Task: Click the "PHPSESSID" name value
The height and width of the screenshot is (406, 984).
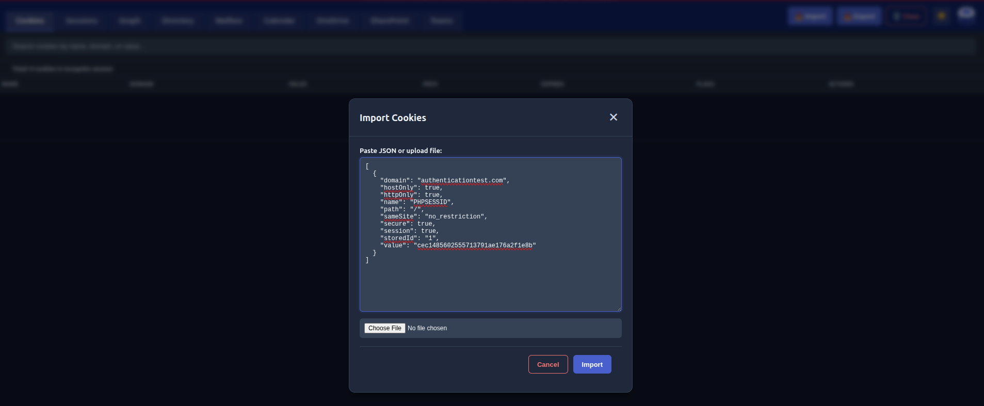Action: pos(430,202)
